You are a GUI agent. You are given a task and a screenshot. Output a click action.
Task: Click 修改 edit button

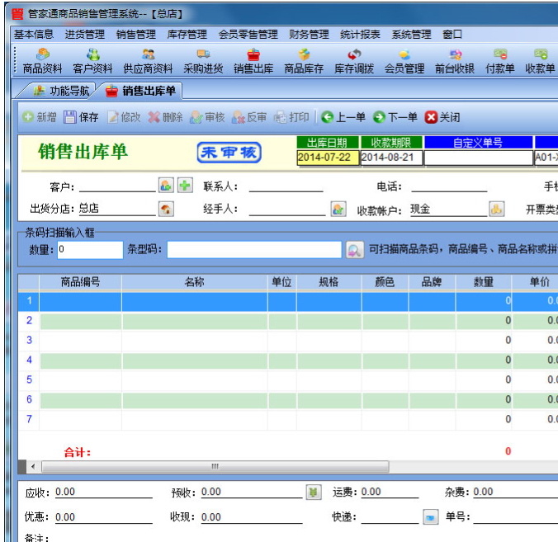124,117
